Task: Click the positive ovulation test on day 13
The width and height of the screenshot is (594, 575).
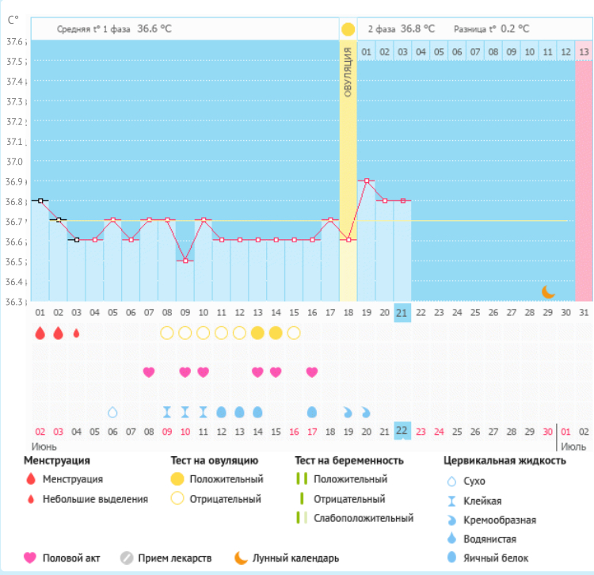Action: click(257, 333)
